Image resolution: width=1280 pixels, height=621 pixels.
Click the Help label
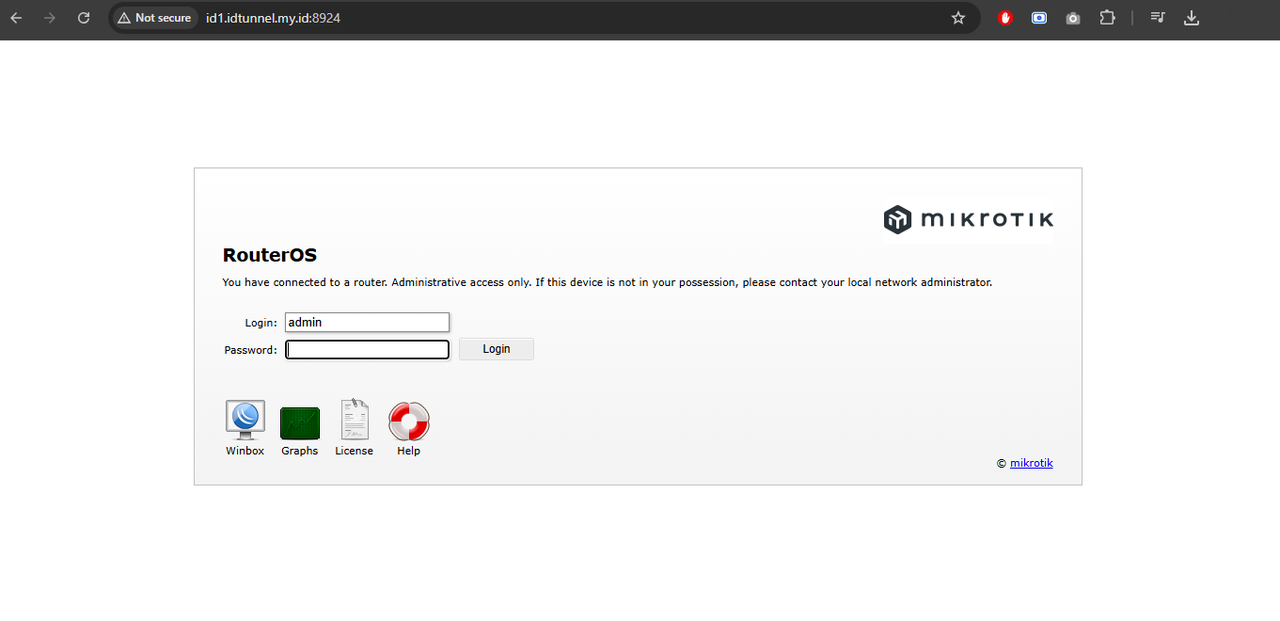coord(409,451)
